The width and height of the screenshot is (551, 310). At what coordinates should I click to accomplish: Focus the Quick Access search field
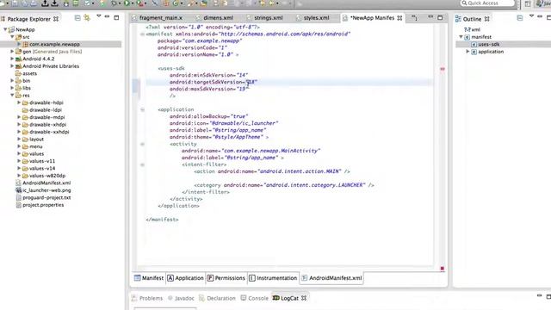[x=488, y=3]
